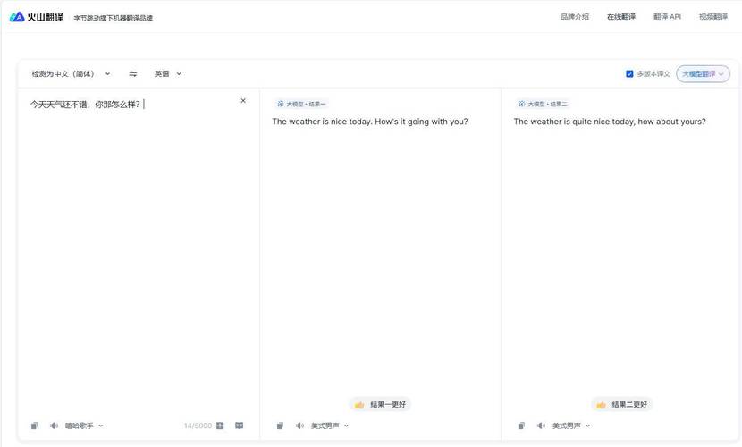Screen dimensions: 742x447
Task: Click image translate icon beside 14/5000
Action: [220, 426]
